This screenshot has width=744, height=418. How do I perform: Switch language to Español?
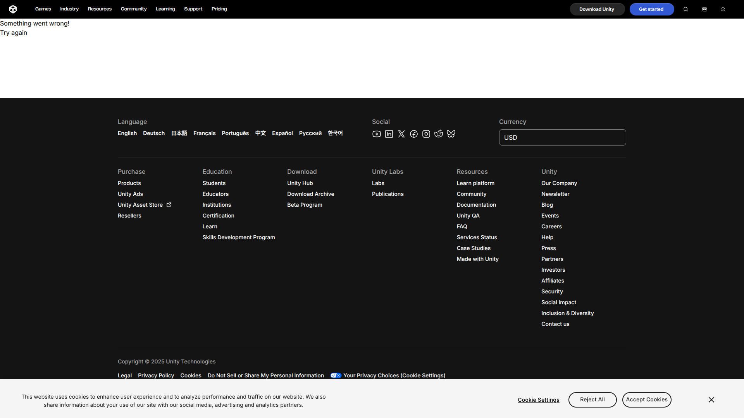pos(282,133)
